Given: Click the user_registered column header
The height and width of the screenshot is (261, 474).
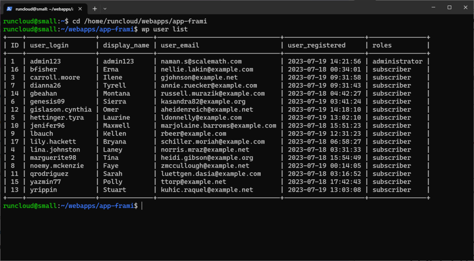Looking at the screenshot, I should 317,45.
